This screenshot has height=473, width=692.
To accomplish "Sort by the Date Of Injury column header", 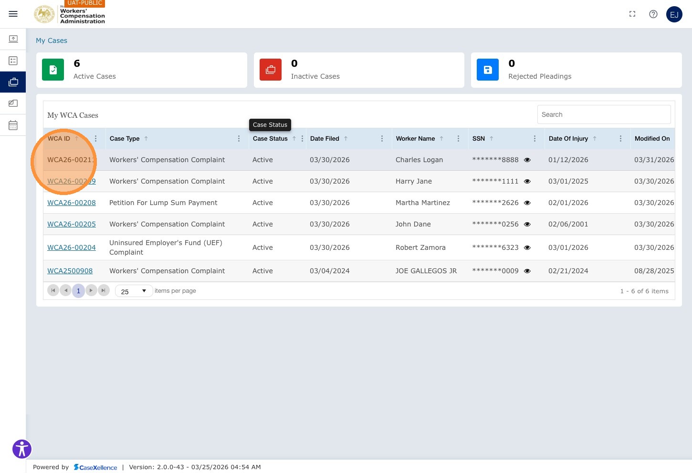I will tap(568, 139).
